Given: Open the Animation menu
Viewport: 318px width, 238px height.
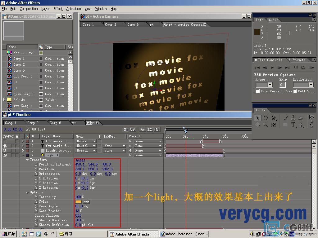Looking at the screenshot, I should point(73,9).
